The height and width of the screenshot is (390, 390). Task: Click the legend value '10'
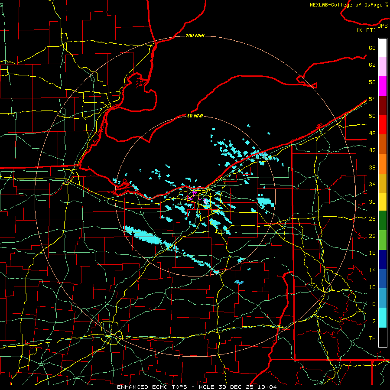(x=372, y=287)
